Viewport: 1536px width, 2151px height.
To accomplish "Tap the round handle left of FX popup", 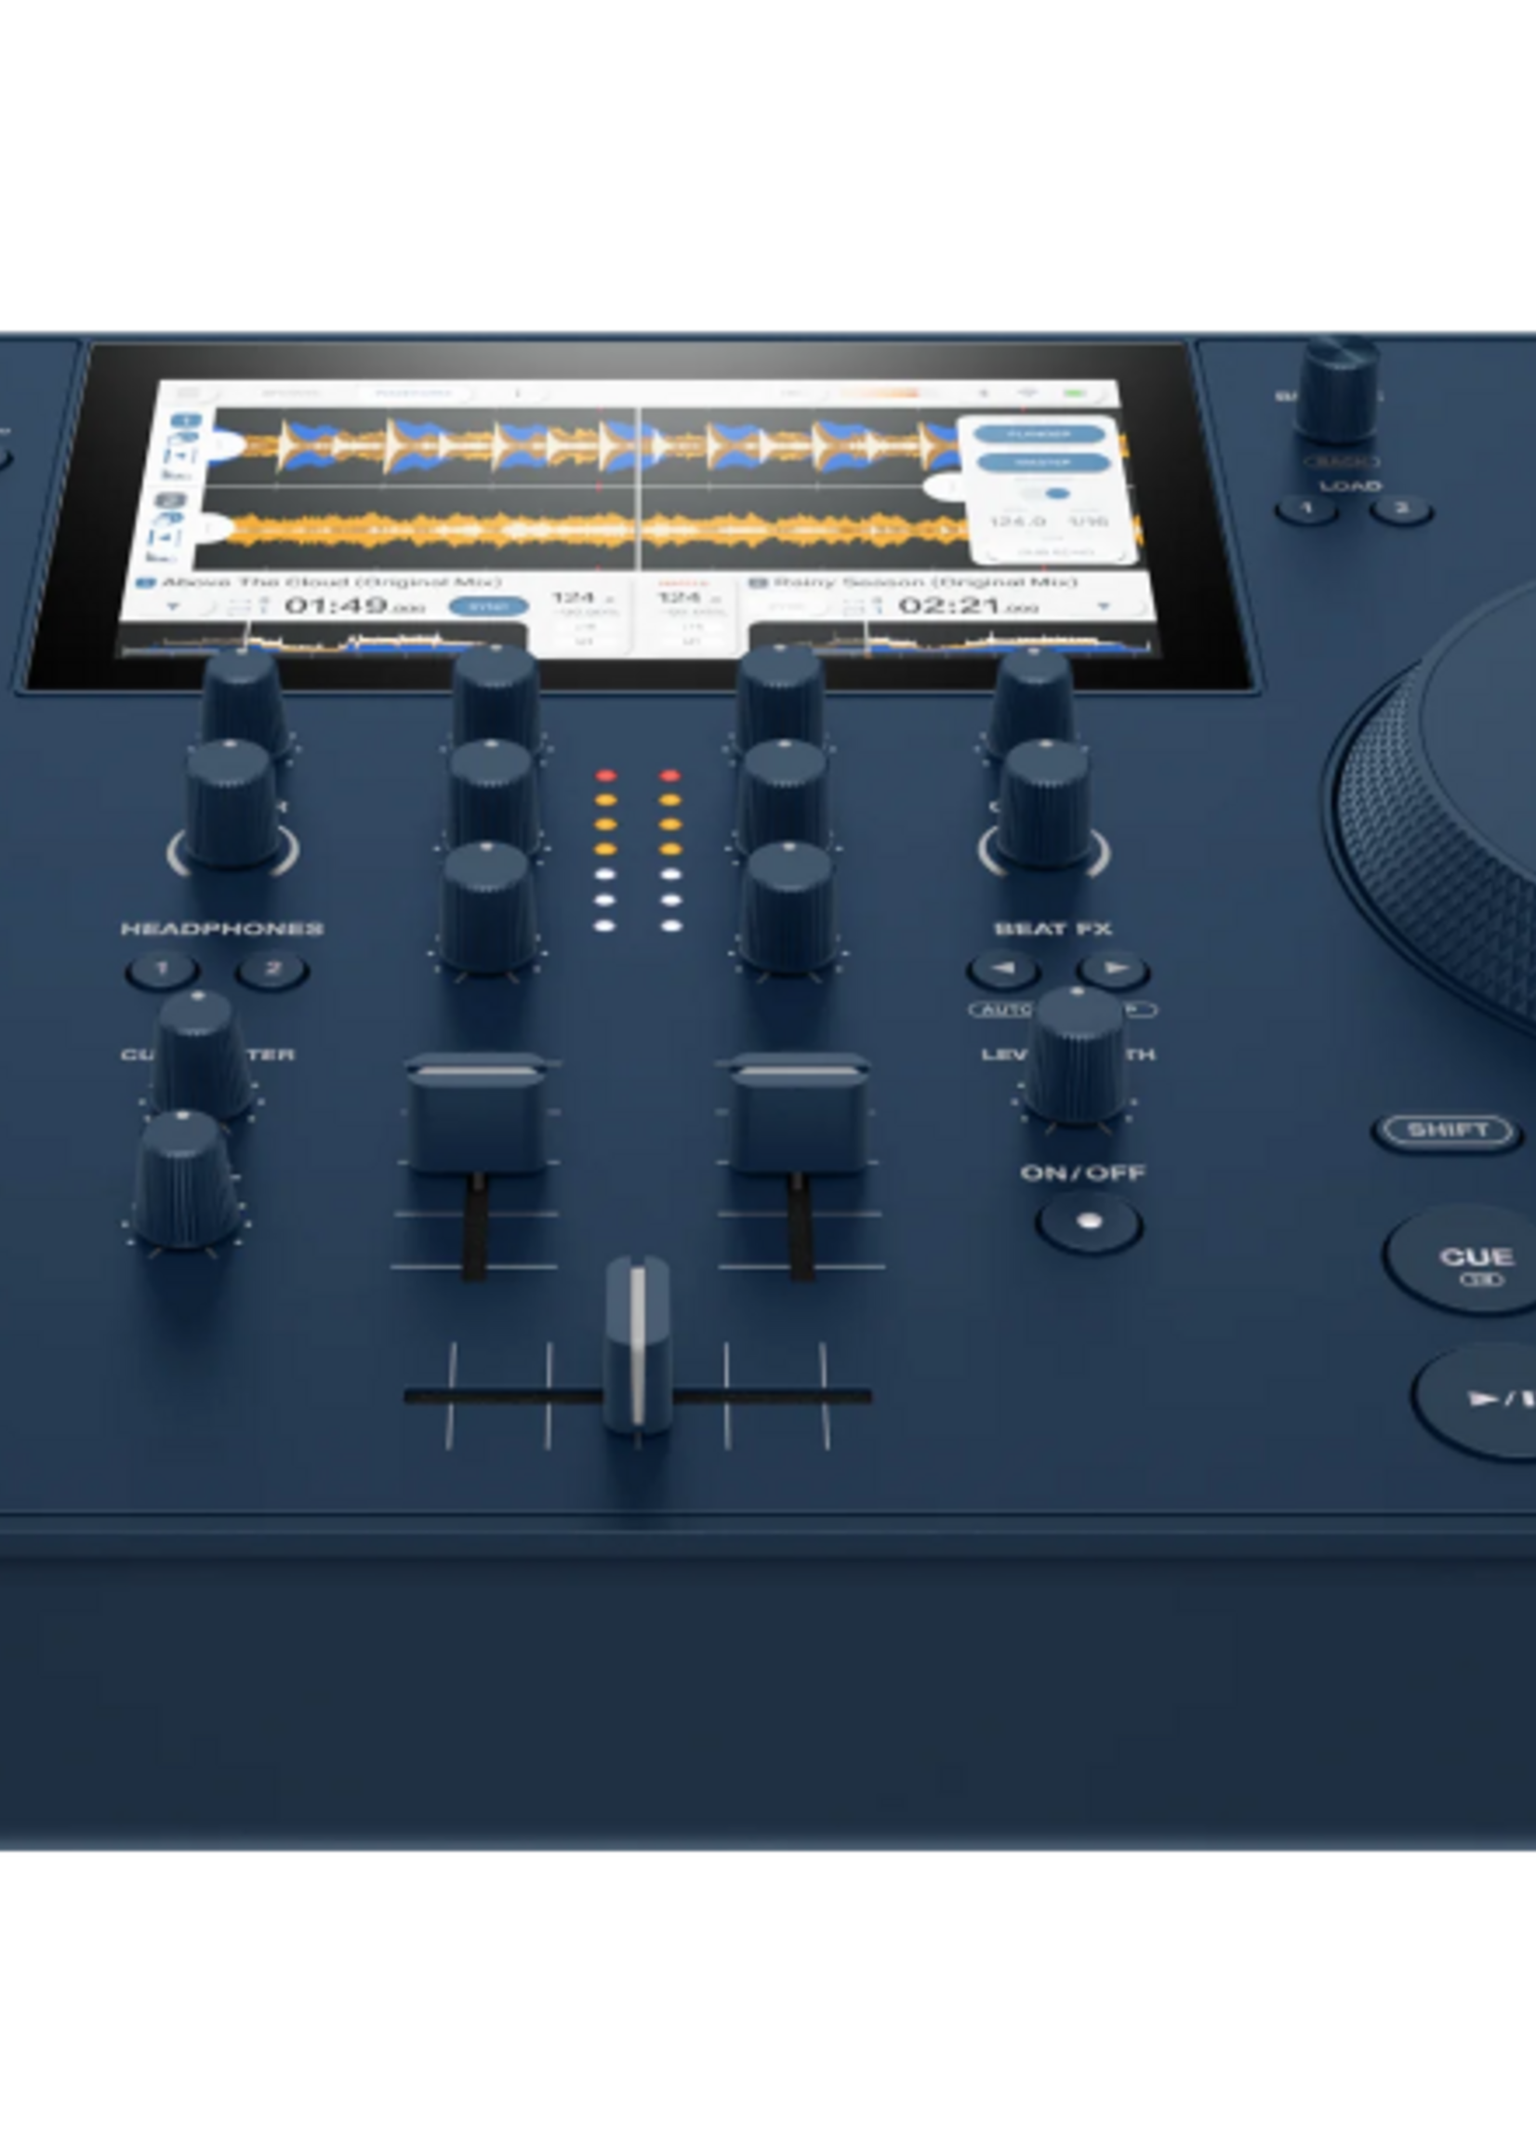I will coord(944,487).
